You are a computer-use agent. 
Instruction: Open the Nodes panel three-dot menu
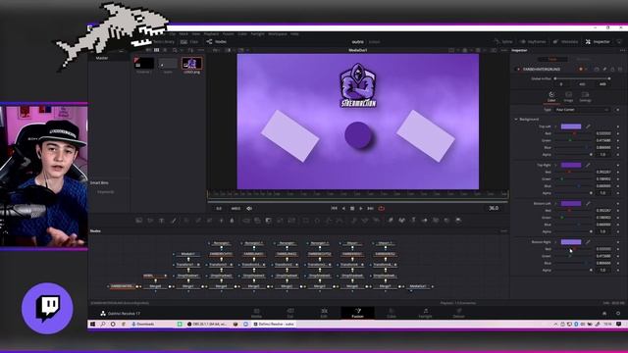[503, 231]
